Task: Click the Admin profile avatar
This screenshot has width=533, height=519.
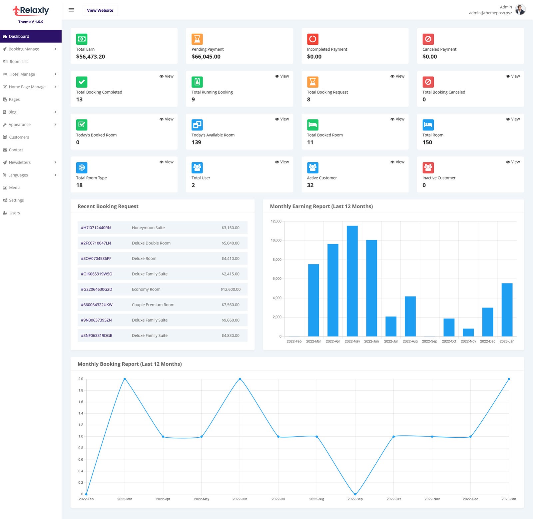Action: click(x=520, y=10)
